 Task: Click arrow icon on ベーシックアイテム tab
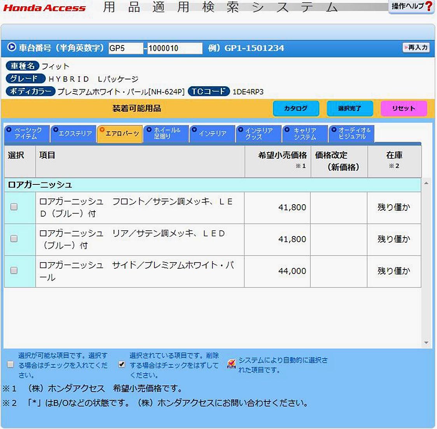[9, 130]
